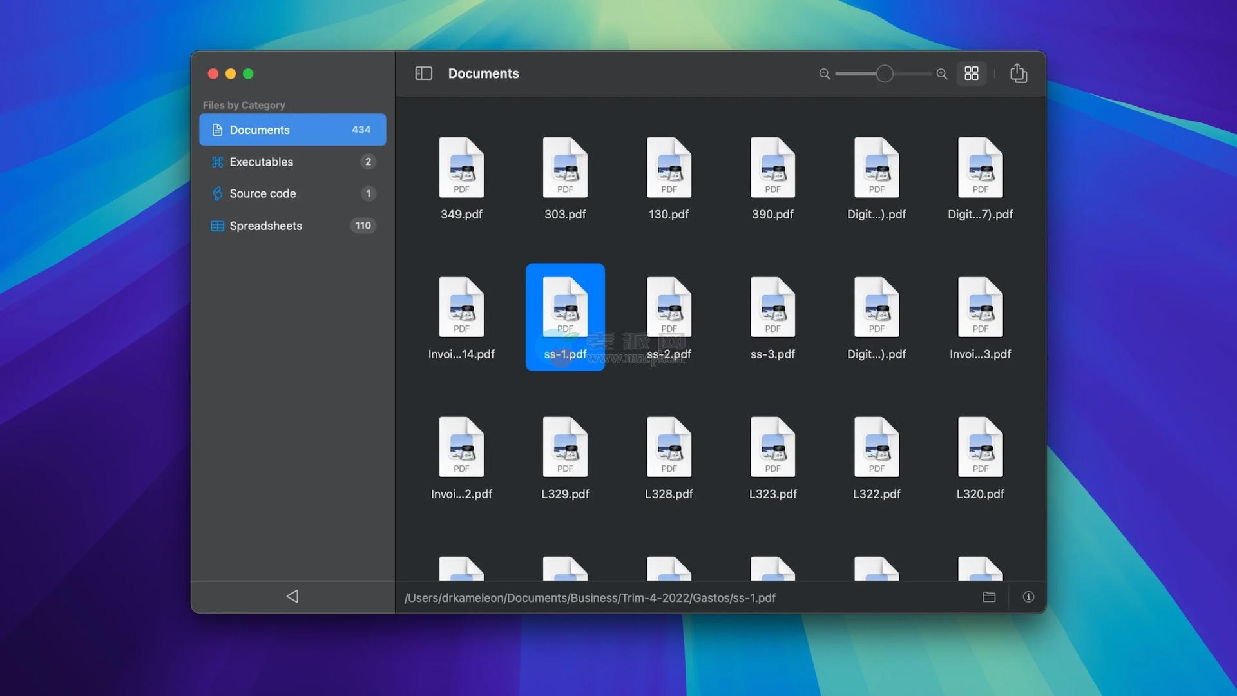Open Source code category

tap(262, 193)
